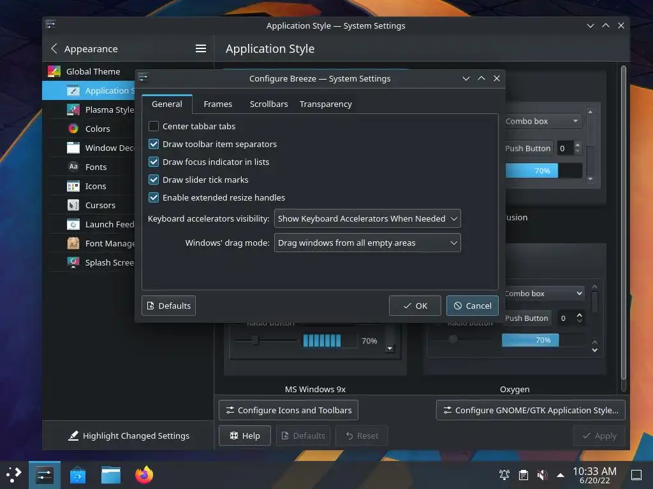Select the Splash Screen icon
The image size is (653, 489).
point(73,262)
